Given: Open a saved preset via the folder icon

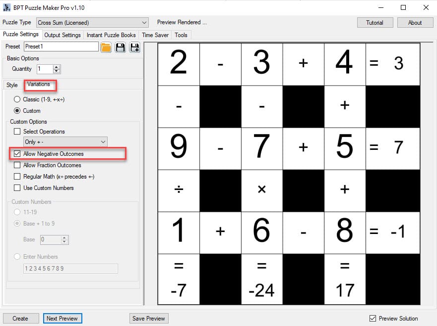Looking at the screenshot, I should [106, 47].
